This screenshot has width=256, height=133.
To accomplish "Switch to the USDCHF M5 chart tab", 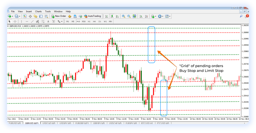I will 115,123.
